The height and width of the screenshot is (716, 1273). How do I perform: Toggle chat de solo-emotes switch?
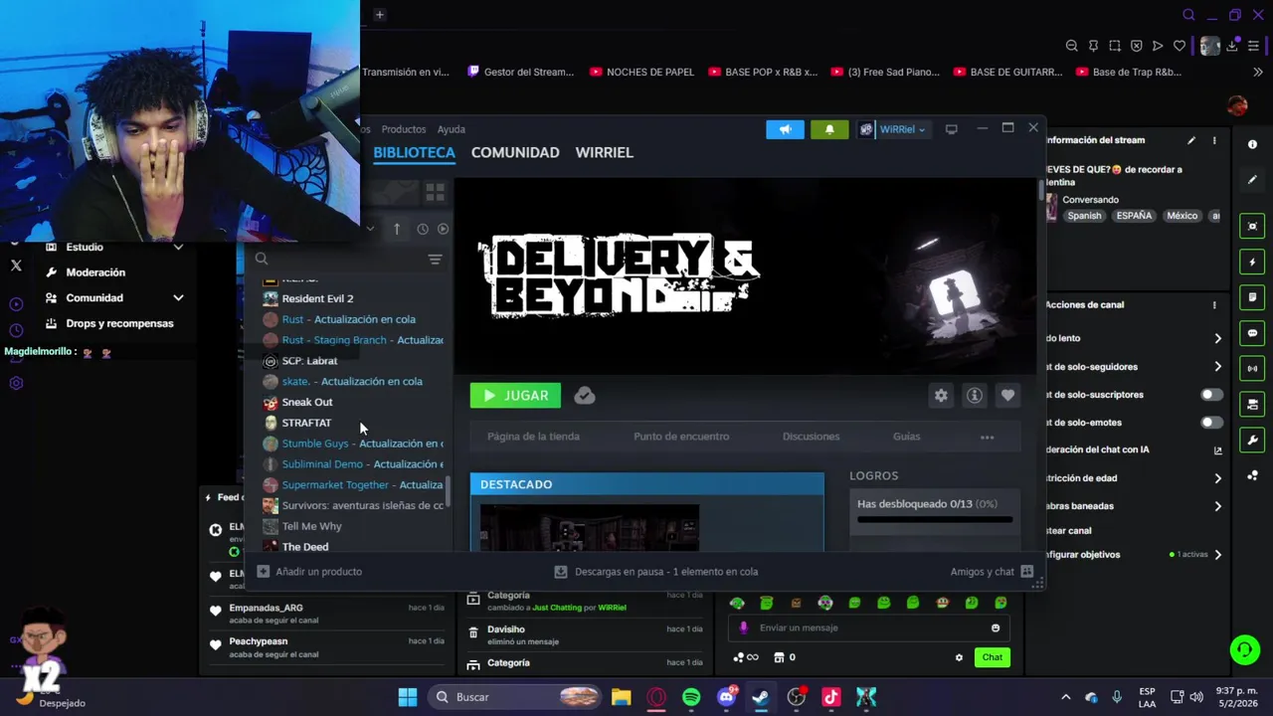point(1211,423)
